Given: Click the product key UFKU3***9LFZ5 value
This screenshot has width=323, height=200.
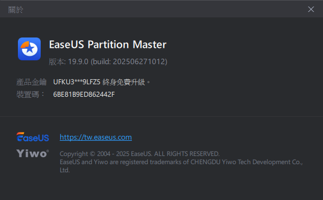Looking at the screenshot, I should (77, 82).
